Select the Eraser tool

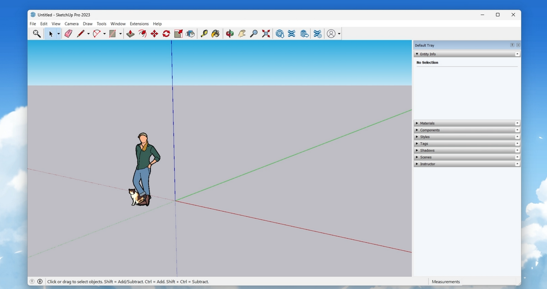tap(68, 33)
